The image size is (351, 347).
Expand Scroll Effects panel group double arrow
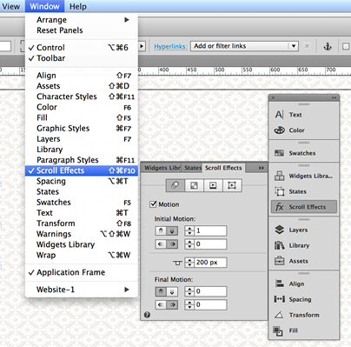pos(261,168)
